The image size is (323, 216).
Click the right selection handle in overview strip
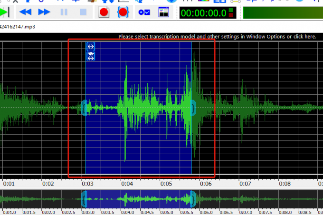coord(193,198)
